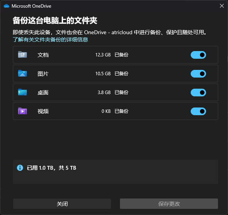Select the 图片 folder label
The image size is (228, 215).
click(43, 74)
